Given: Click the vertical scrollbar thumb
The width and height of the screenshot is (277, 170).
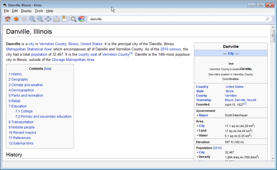Looking at the screenshot, I should pyautogui.click(x=273, y=36).
